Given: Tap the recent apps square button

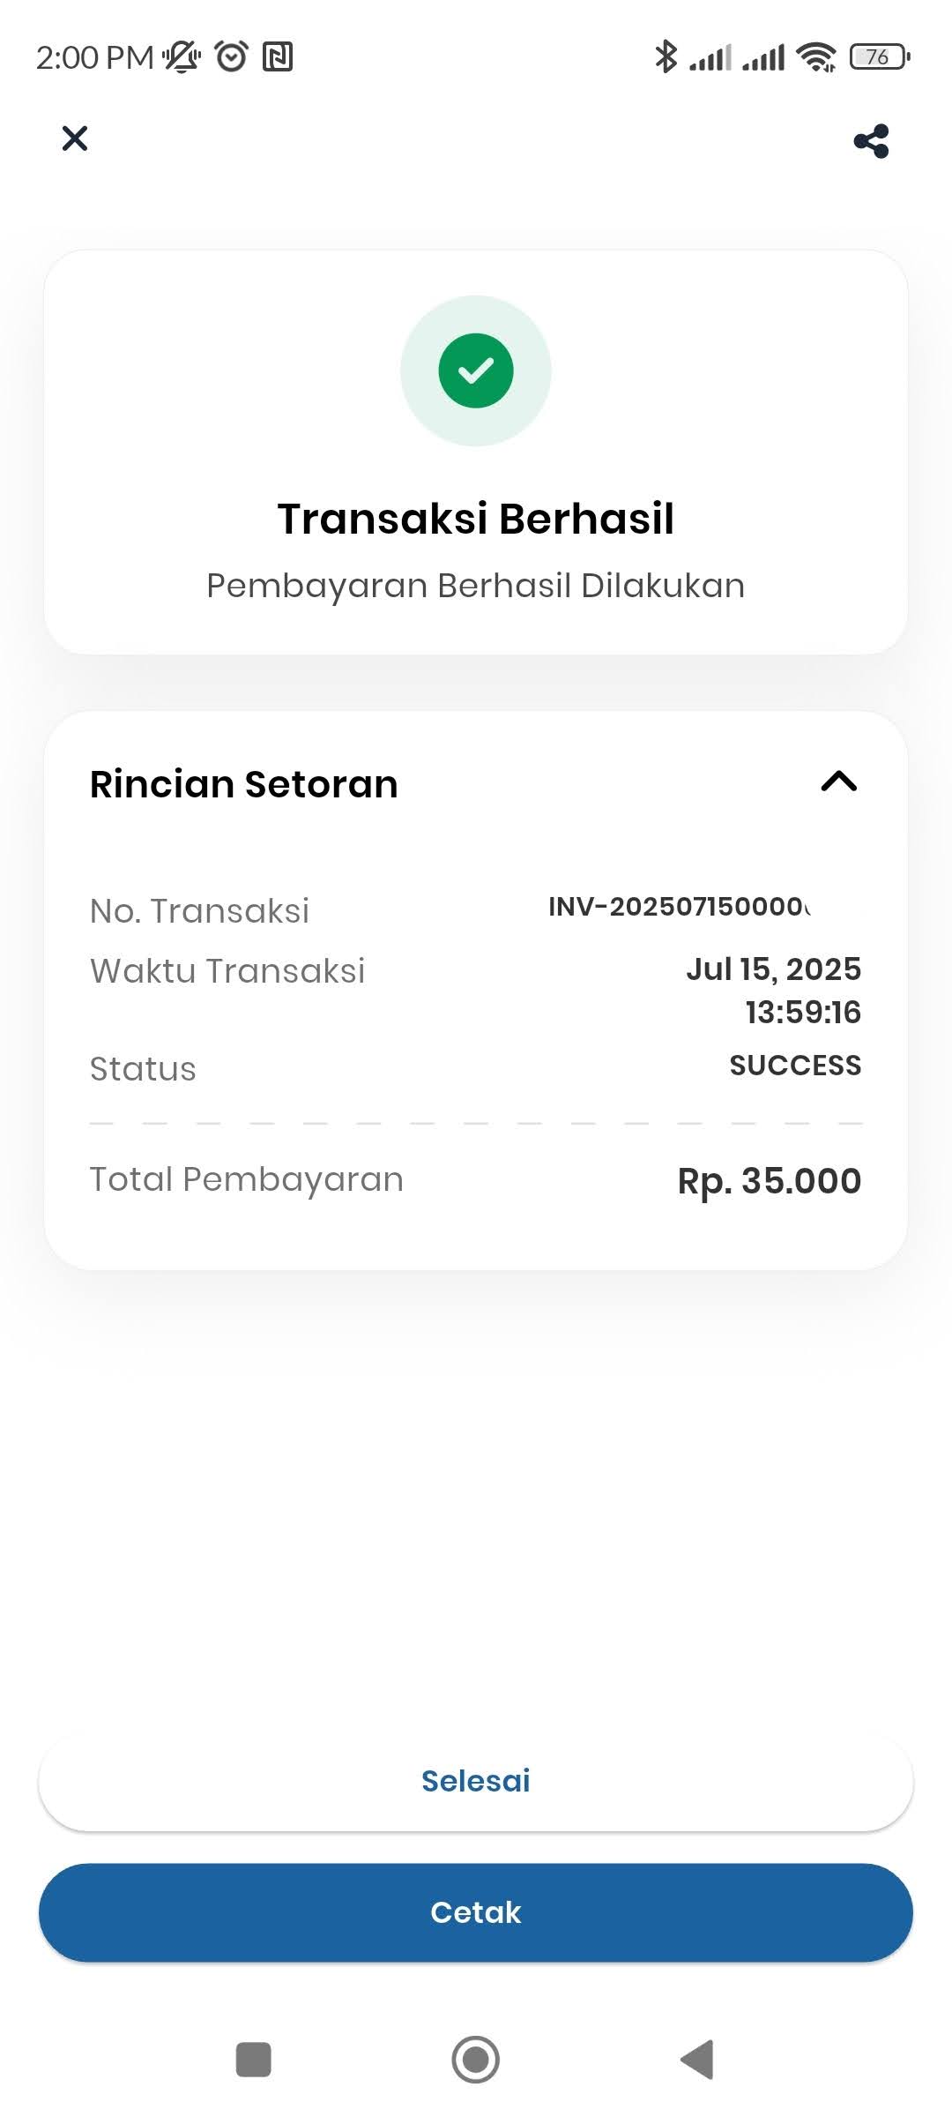Looking at the screenshot, I should 254,2060.
